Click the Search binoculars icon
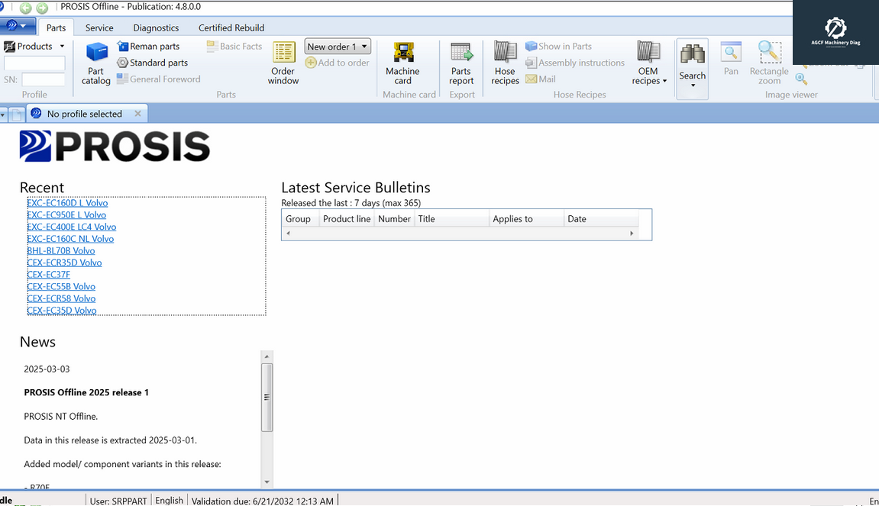The image size is (879, 506). point(693,55)
